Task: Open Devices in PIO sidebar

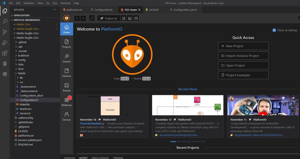Action: click(x=66, y=116)
